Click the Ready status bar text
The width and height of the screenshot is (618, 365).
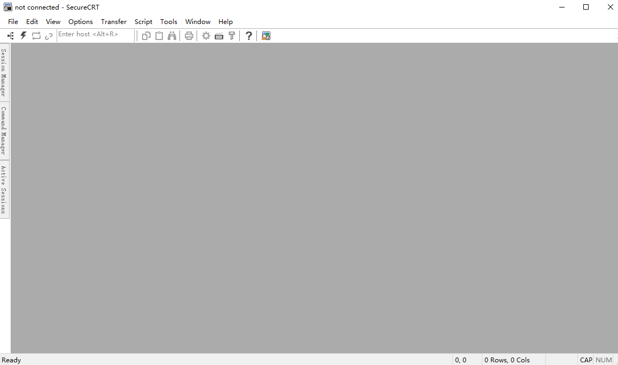pos(11,360)
